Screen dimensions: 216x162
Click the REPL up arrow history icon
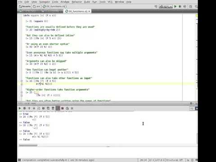click(x=29, y=108)
